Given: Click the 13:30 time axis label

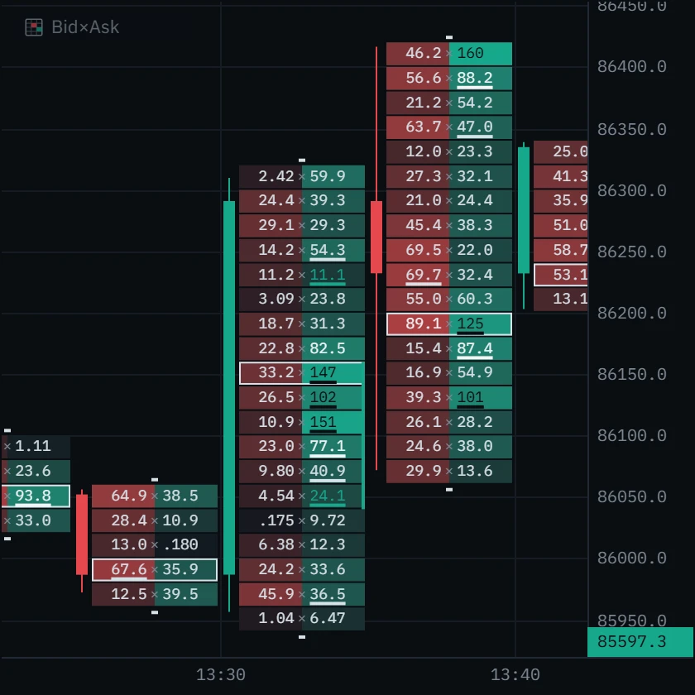Looking at the screenshot, I should (x=221, y=674).
